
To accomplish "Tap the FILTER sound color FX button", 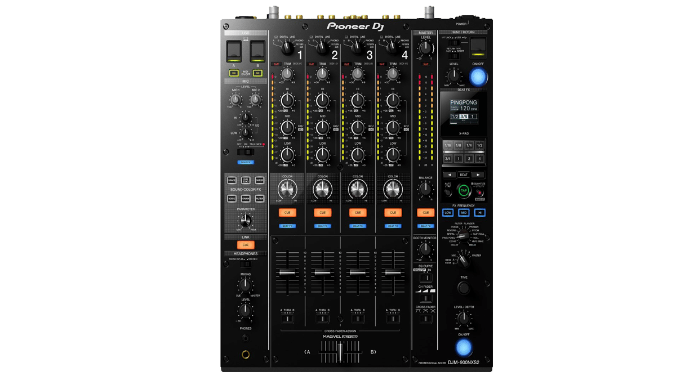I will click(x=260, y=198).
